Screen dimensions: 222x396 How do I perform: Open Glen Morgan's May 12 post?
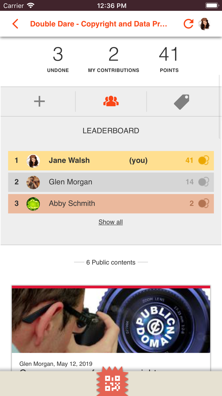coord(55,364)
